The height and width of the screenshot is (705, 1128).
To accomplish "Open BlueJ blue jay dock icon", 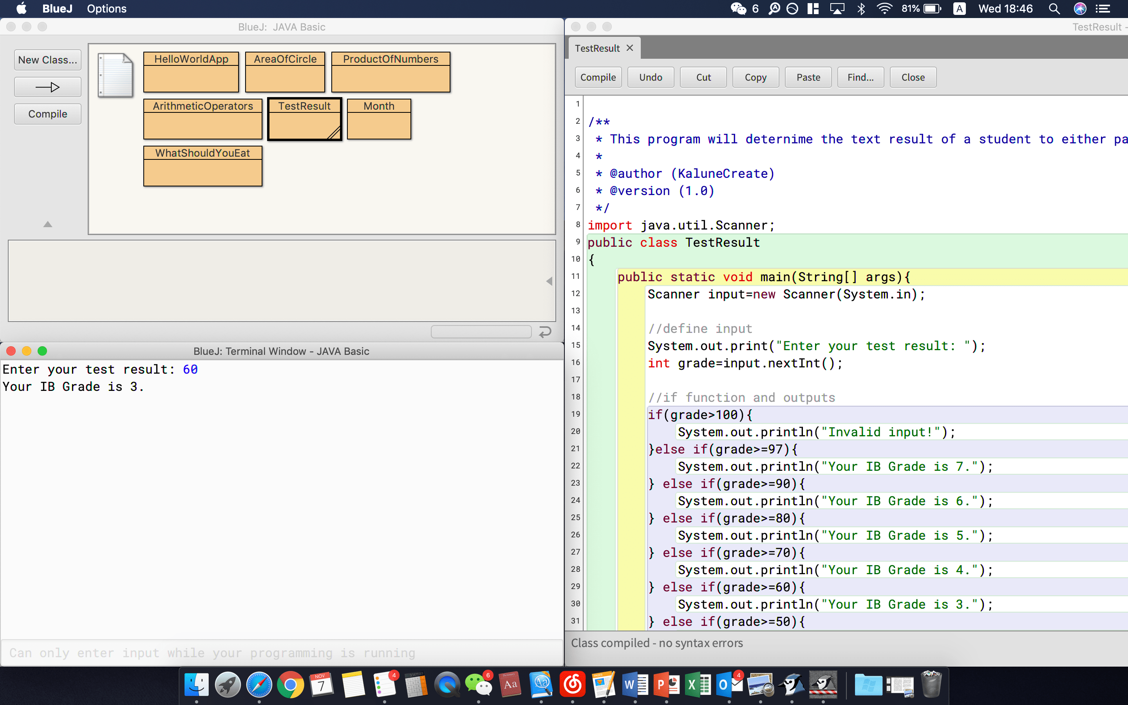I will pos(792,685).
